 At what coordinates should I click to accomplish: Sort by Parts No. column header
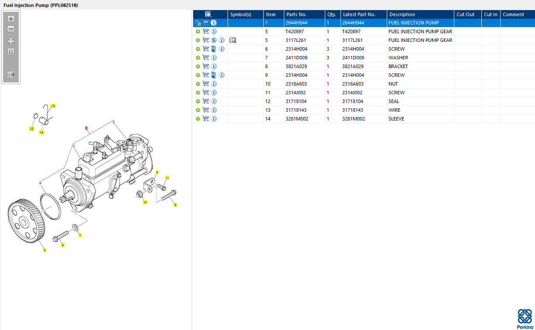coord(305,14)
